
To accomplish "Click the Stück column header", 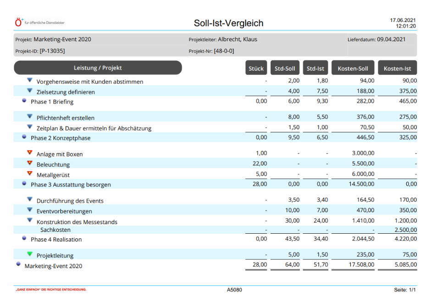I will pos(256,68).
